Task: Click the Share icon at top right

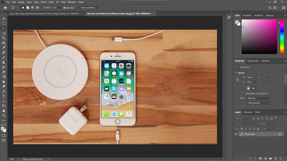Action: coord(283,8)
